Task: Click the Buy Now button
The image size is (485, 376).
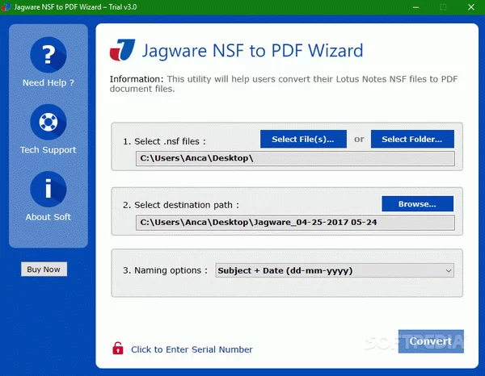Action: (44, 269)
